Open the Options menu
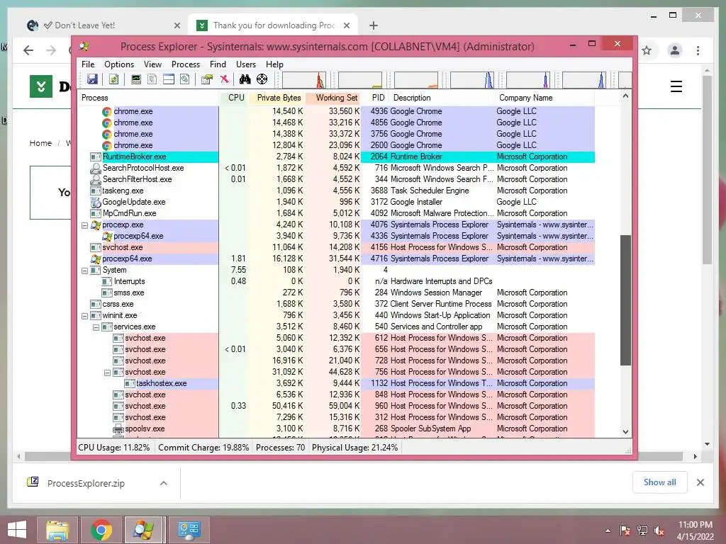Viewport: 726px width, 544px height. pos(119,64)
